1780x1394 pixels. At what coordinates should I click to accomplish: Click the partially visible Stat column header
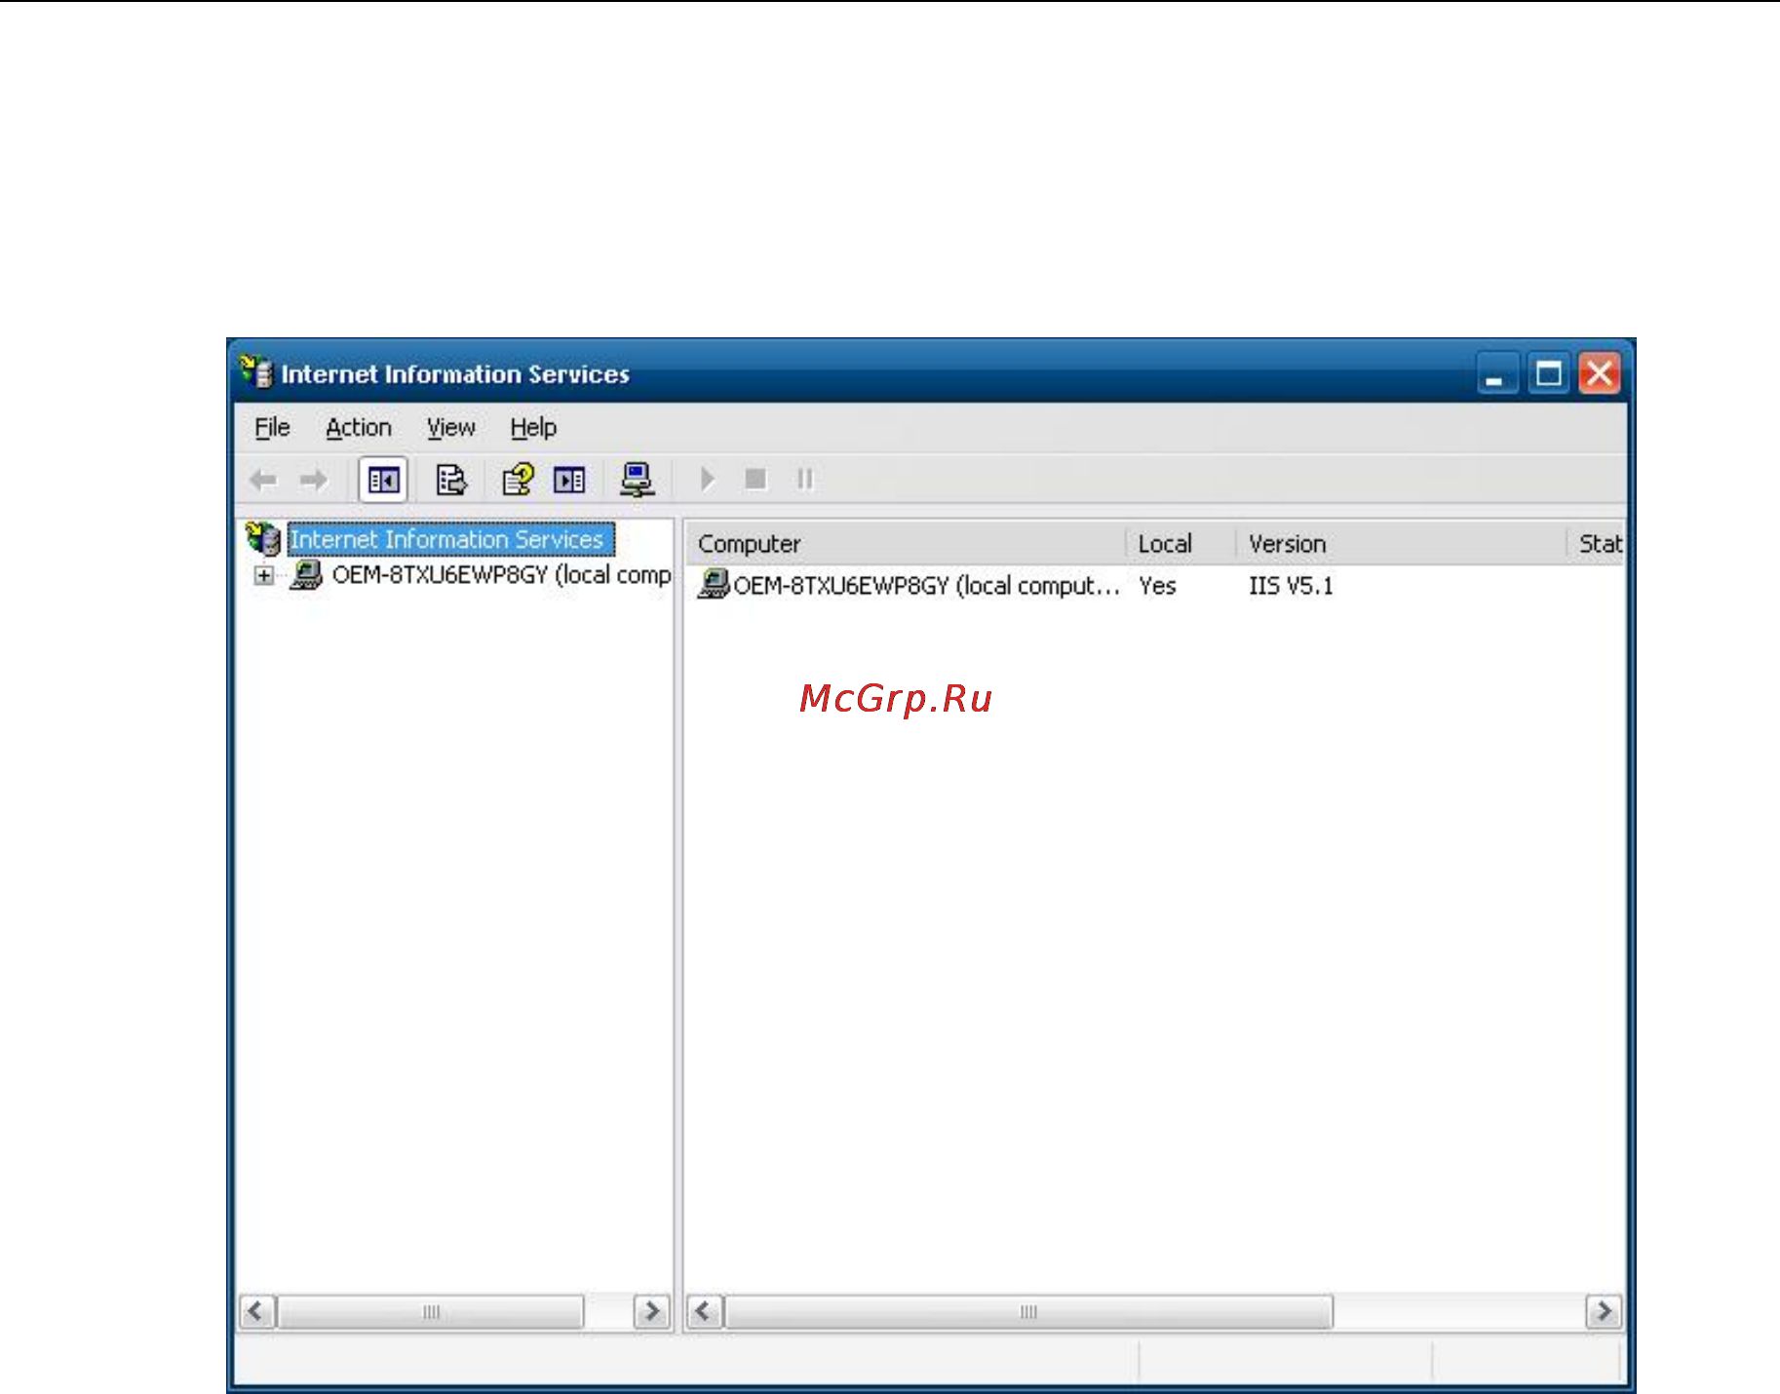pos(1597,543)
